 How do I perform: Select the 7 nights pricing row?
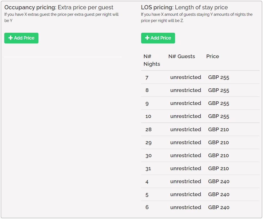point(200,77)
